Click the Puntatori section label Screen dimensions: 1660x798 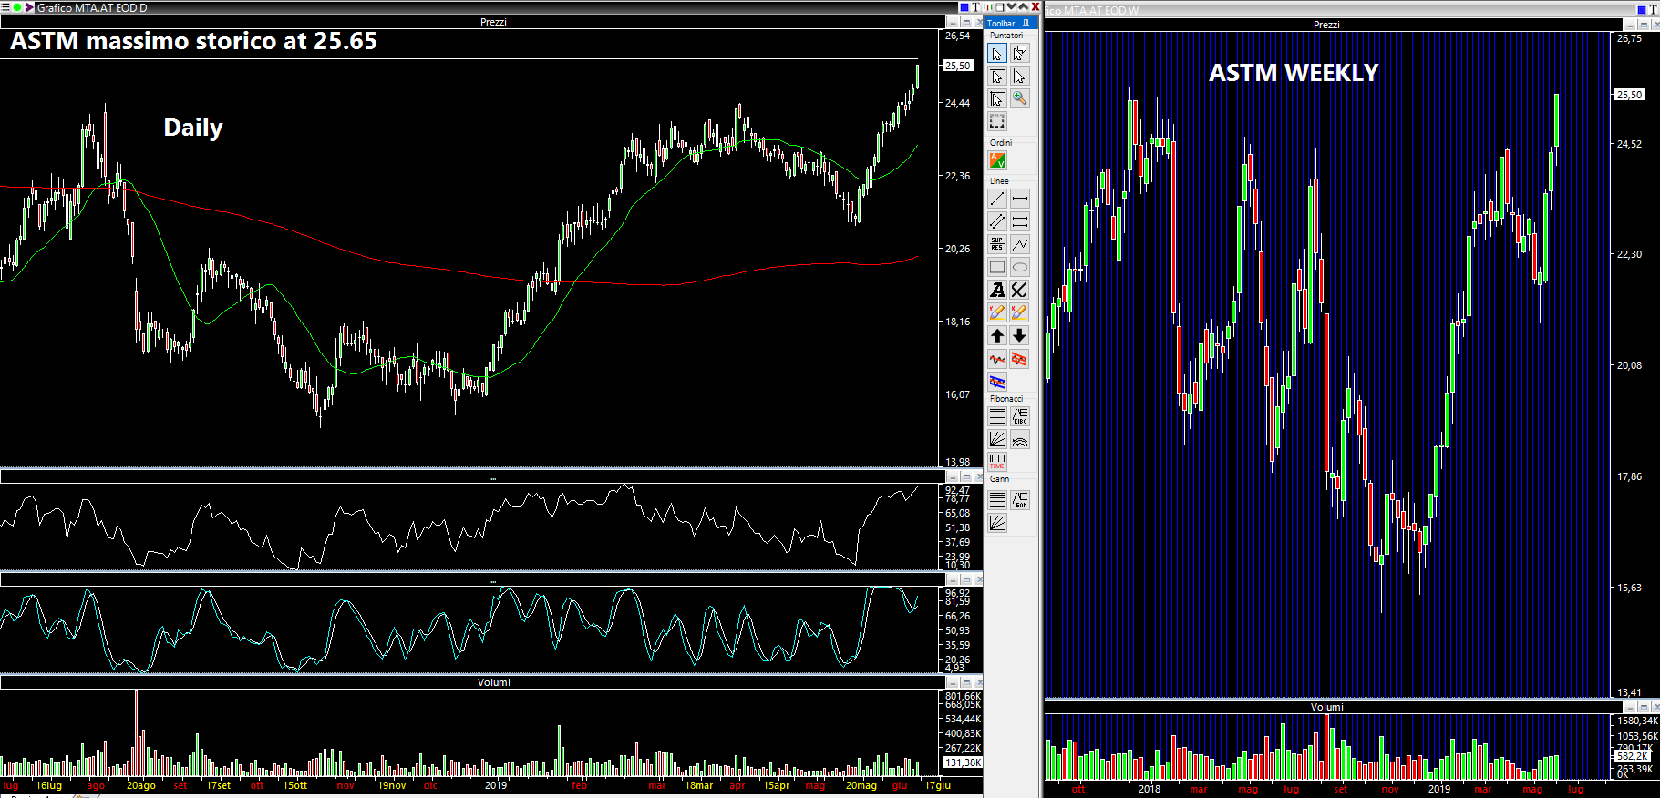point(1006,36)
